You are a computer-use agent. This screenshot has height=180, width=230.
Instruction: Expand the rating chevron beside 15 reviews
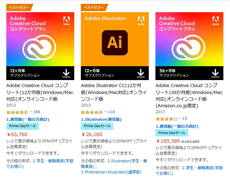click(x=180, y=118)
